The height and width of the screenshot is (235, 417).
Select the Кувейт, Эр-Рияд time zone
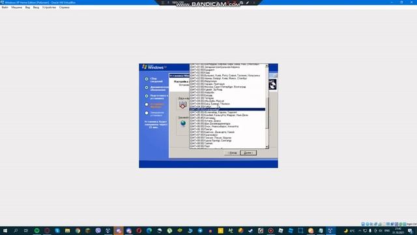tap(227, 89)
